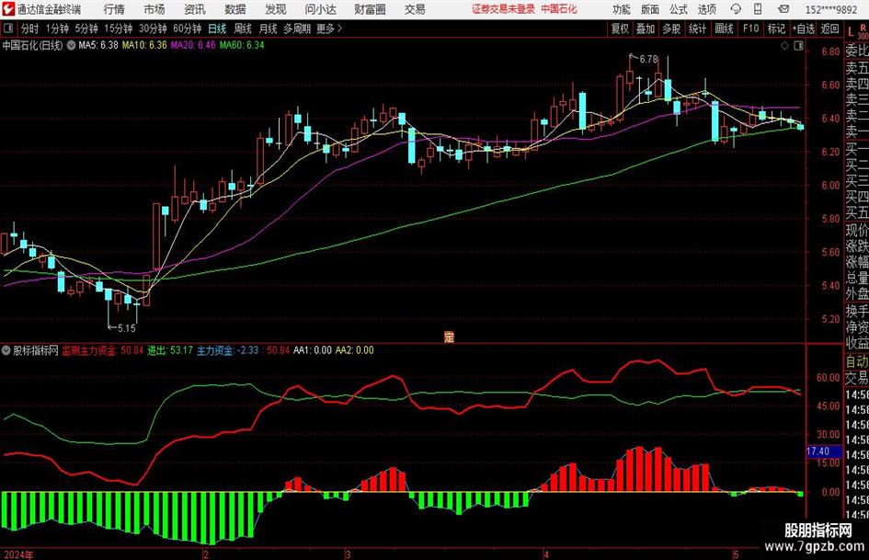Click the 标记 toolbar button
Viewport: 869px width, 560px height.
coord(776,29)
